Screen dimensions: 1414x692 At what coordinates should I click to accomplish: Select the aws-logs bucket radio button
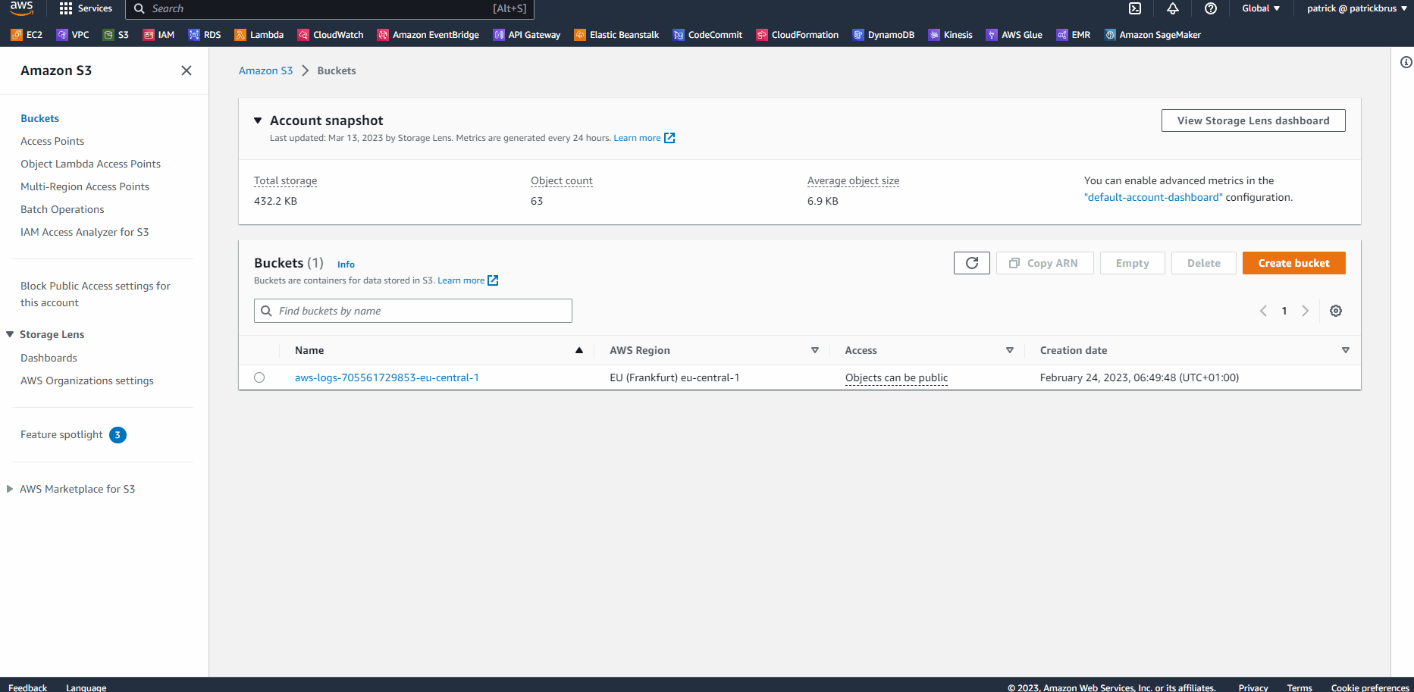[x=259, y=377]
